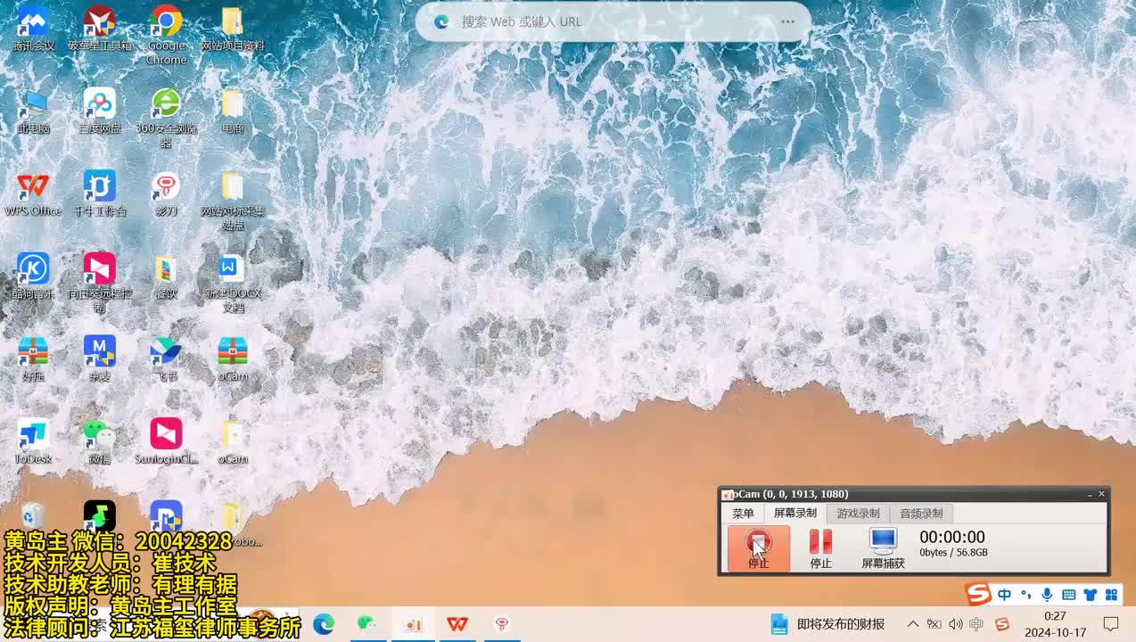Open the volume speaker tray icon
Screen dimensions: 1136x642
point(955,624)
